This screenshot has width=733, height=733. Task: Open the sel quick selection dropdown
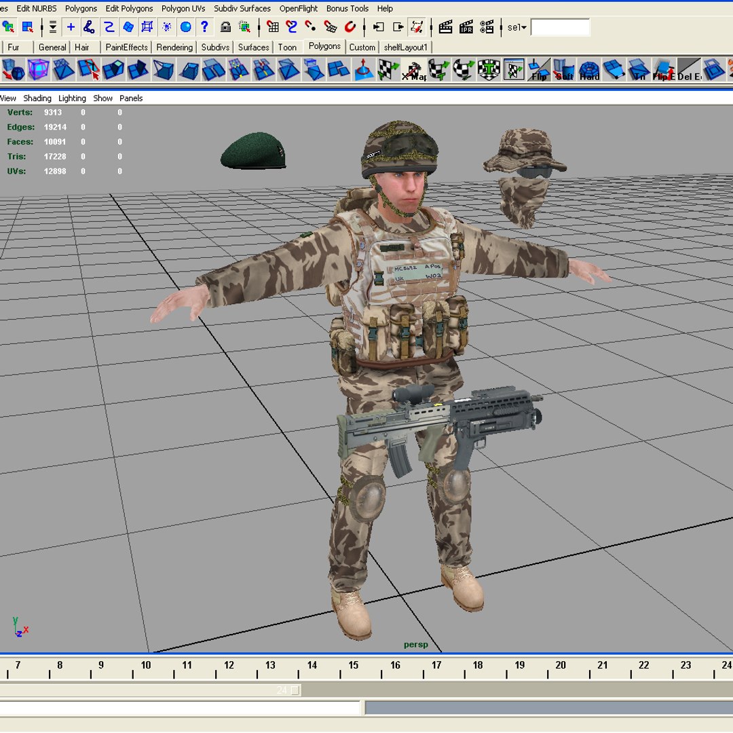[x=517, y=27]
